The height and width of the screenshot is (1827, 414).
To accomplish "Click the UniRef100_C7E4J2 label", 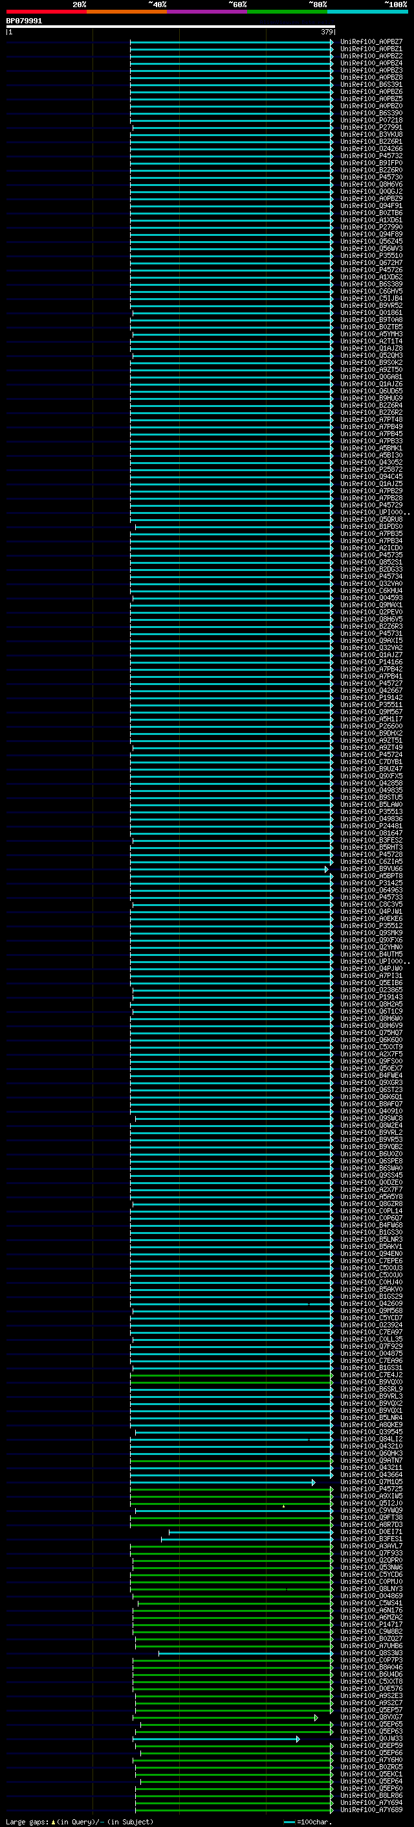I will pyautogui.click(x=371, y=1375).
